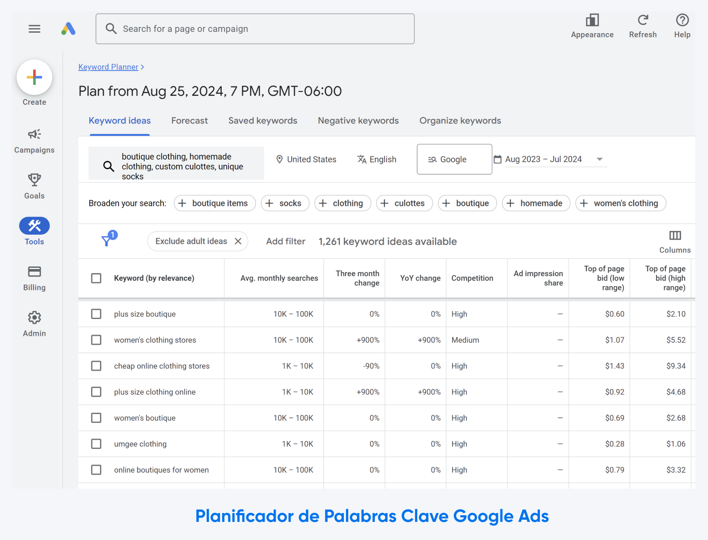Image resolution: width=708 pixels, height=540 pixels.
Task: Switch to the Forecast tab
Action: coord(189,120)
